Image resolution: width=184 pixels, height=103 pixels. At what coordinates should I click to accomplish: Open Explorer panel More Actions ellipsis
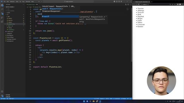24,5
